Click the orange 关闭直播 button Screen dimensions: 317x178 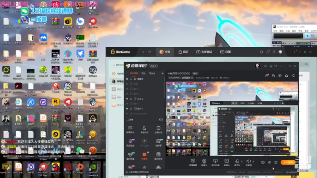click(288, 162)
